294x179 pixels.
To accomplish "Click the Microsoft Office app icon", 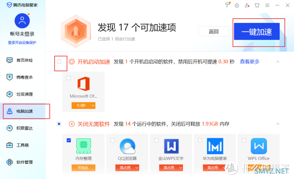I will [x=83, y=84].
